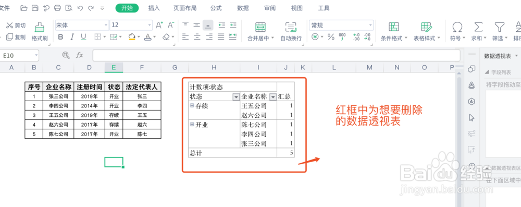Switch to the 工具 (Tools) tab
521x207 pixels.
click(x=324, y=8)
